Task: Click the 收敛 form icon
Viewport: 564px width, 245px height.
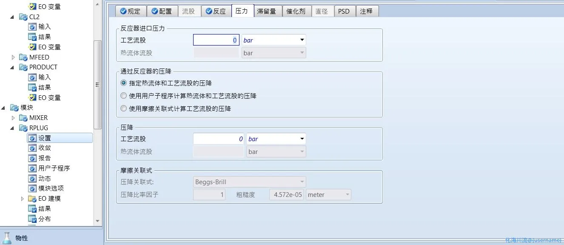Action: (x=32, y=148)
